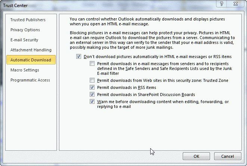Go to Attachment Handling settings
Image resolution: width=247 pixels, height=166 pixels.
(31, 50)
